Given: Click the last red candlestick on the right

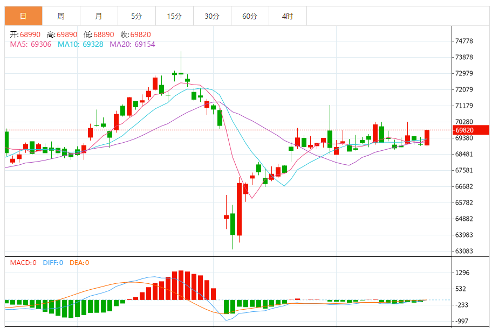Looking at the screenshot, I should pyautogui.click(x=427, y=137).
